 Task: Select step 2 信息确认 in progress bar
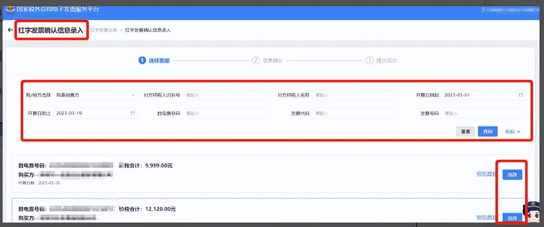268,60
